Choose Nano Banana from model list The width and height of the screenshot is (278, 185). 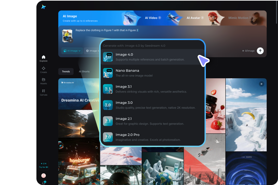pos(153,73)
